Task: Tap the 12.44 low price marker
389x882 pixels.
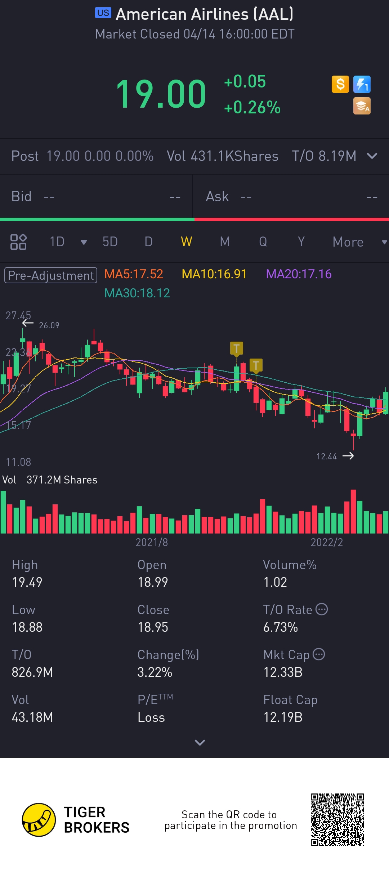Action: tap(327, 456)
